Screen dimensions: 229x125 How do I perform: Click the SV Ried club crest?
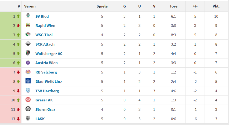(x=28, y=16)
